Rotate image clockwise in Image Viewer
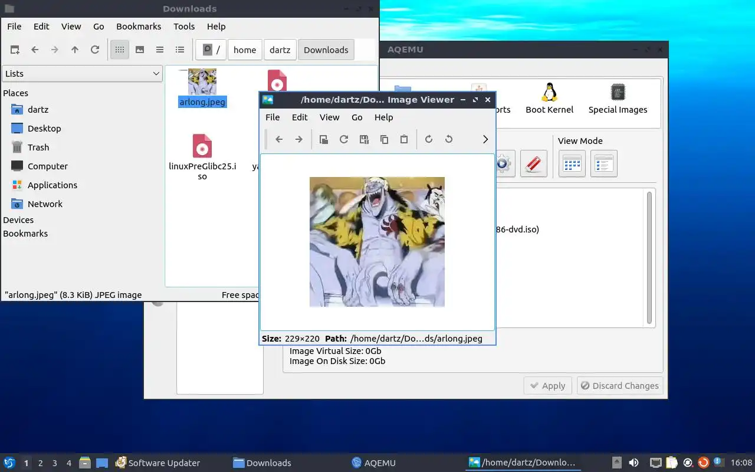The width and height of the screenshot is (755, 472). [429, 139]
